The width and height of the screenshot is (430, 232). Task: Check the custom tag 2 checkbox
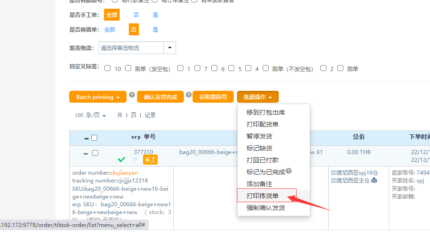(323, 68)
